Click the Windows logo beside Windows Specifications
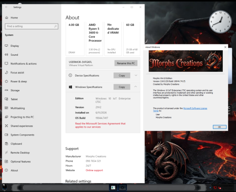The height and width of the screenshot is (192, 236). [70, 87]
